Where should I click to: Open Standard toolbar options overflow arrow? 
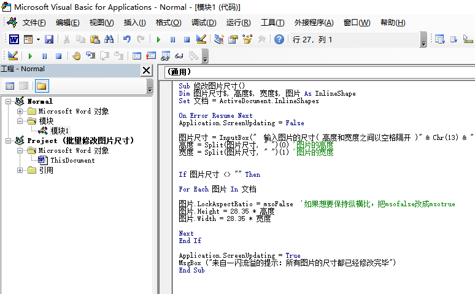(x=423, y=40)
